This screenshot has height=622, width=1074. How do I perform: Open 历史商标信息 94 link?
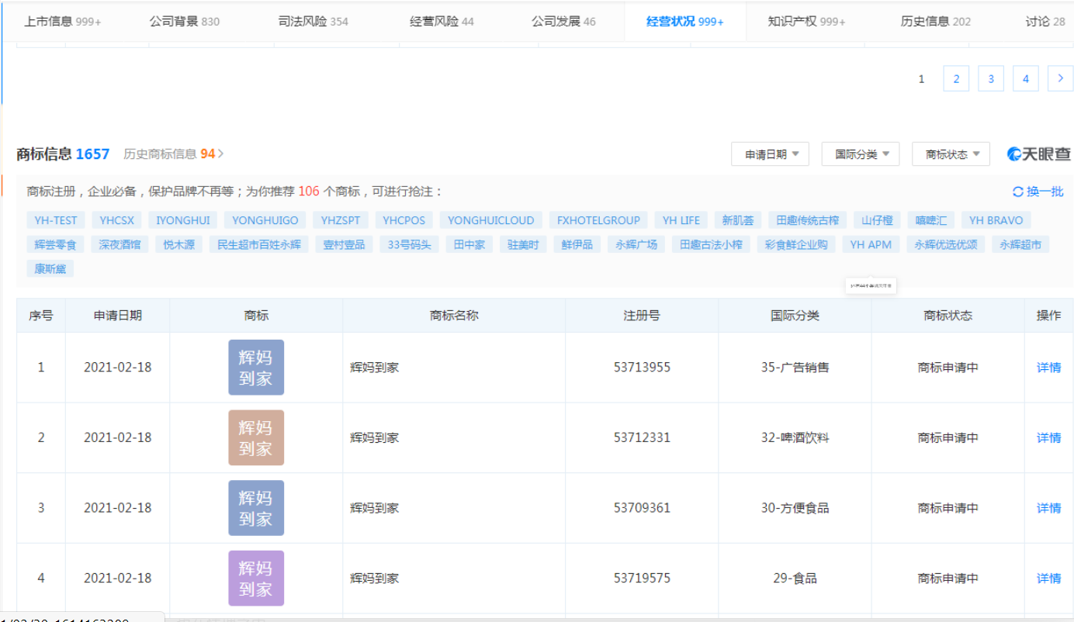(x=173, y=154)
